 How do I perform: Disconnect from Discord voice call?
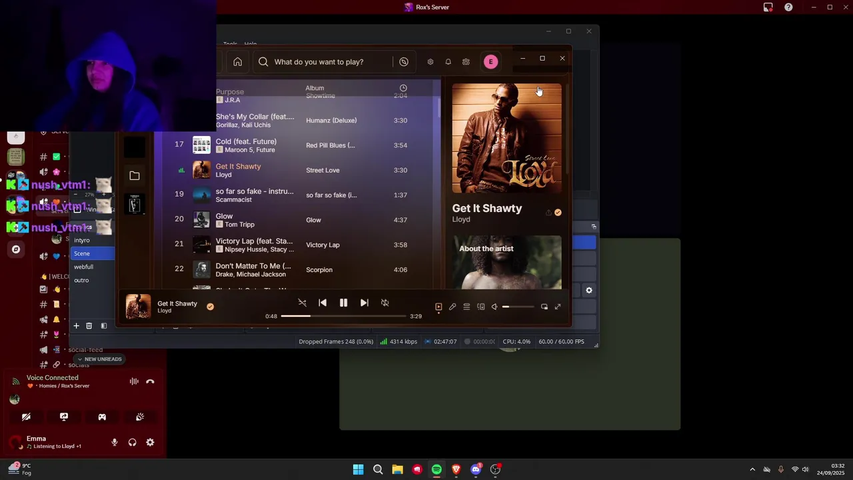coord(150,381)
